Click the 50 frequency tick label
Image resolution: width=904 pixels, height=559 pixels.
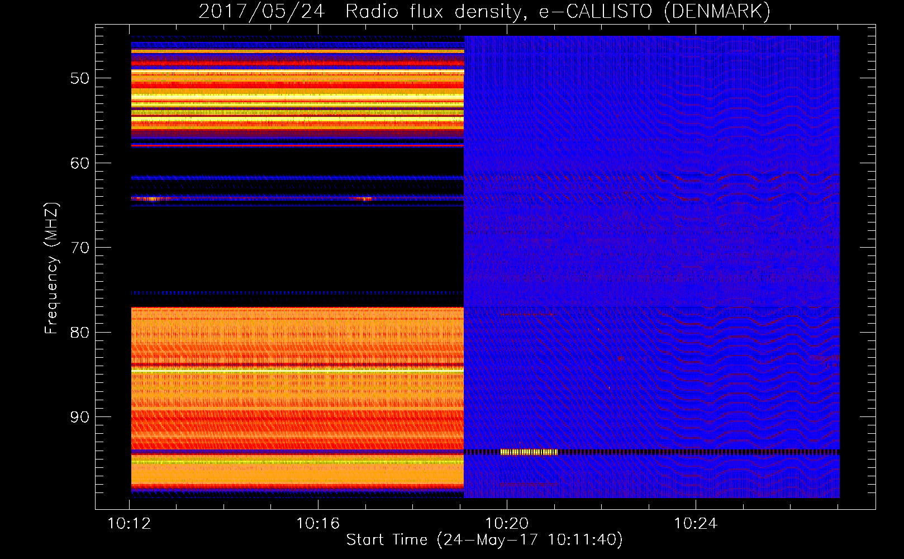(x=80, y=78)
